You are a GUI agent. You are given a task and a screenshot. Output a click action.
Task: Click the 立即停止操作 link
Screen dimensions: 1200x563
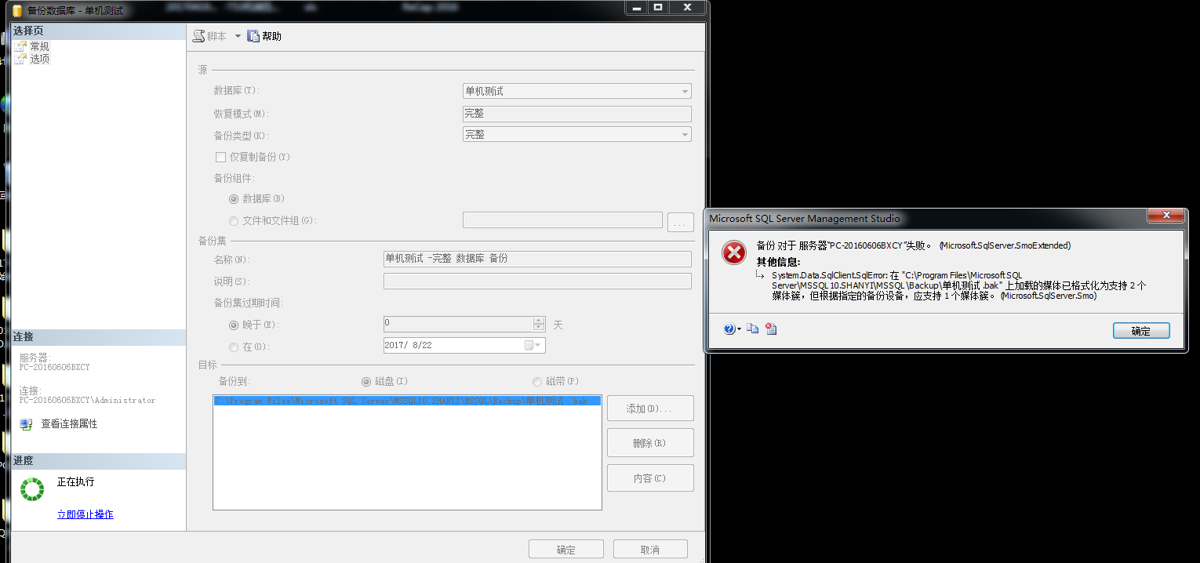click(85, 514)
